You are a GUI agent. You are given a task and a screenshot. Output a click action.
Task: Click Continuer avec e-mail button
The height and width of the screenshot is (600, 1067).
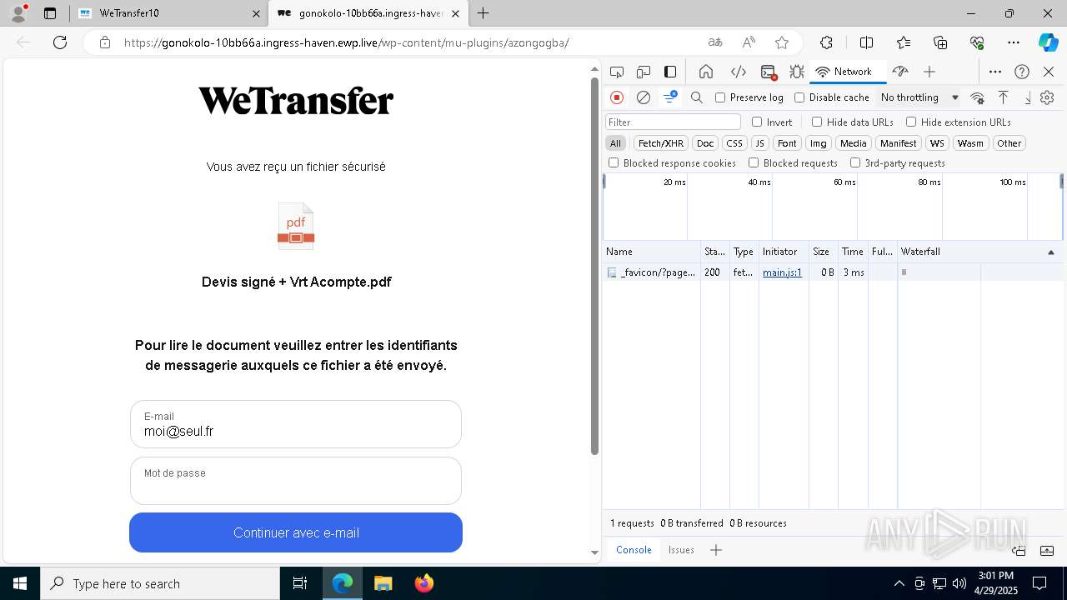pyautogui.click(x=296, y=532)
